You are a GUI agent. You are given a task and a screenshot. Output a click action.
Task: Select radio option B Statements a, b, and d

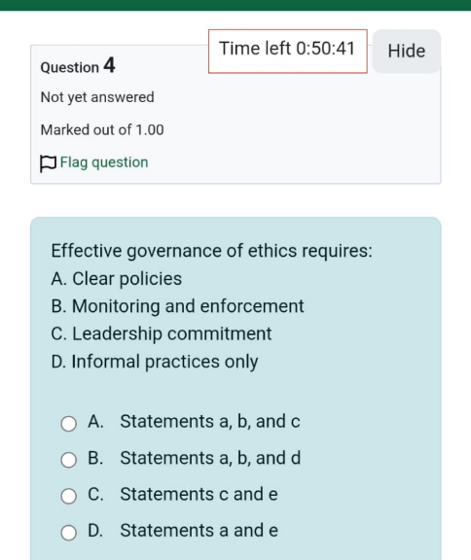pos(69,460)
